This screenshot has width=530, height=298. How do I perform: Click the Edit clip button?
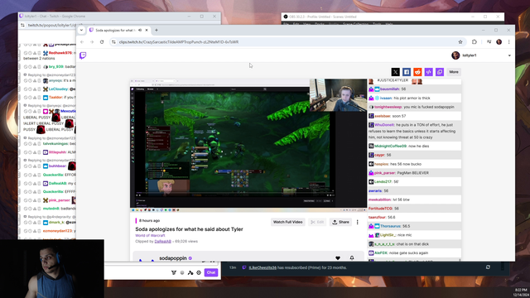[x=317, y=222]
